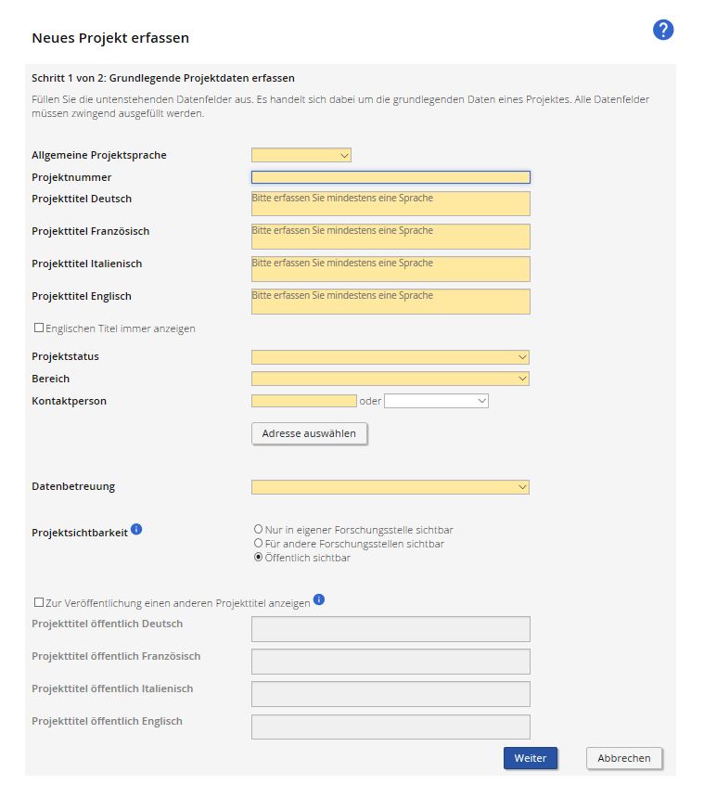
Task: Click the 'Adresse auswählen' button
Action: click(x=309, y=433)
